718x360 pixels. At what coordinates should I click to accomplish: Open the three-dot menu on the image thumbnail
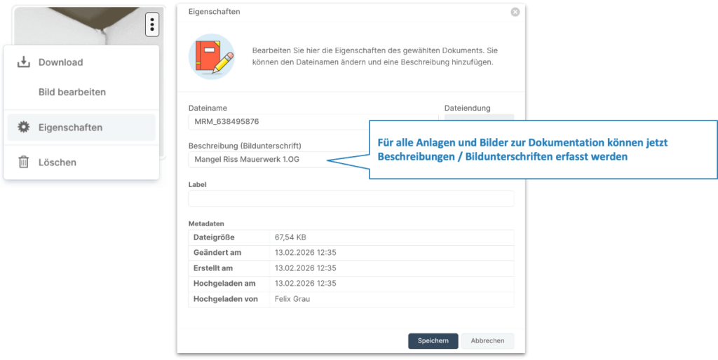[152, 25]
